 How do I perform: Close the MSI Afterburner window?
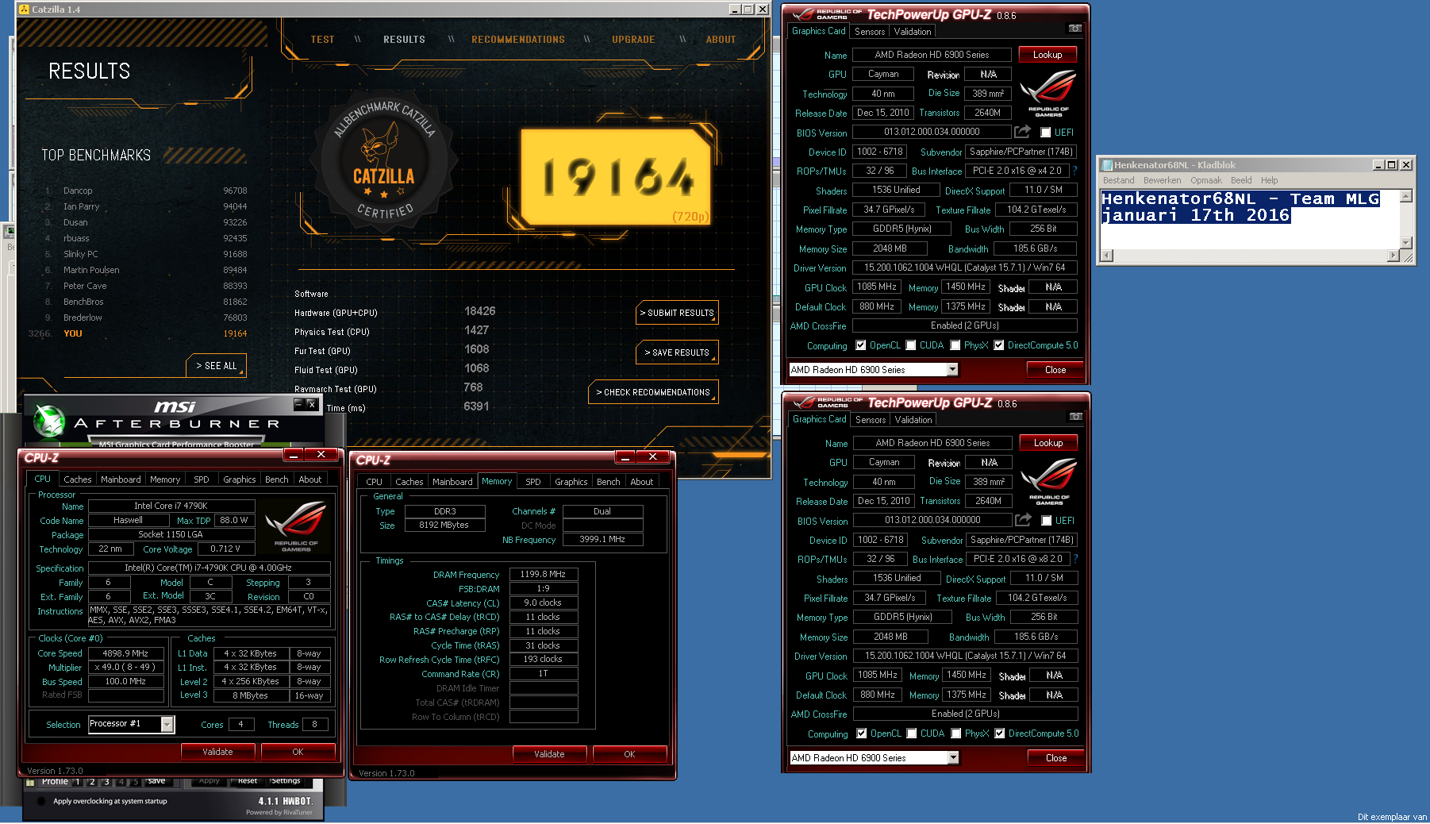click(312, 404)
